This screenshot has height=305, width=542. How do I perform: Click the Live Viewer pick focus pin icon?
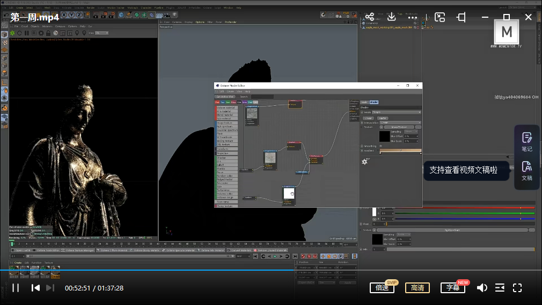(x=77, y=33)
